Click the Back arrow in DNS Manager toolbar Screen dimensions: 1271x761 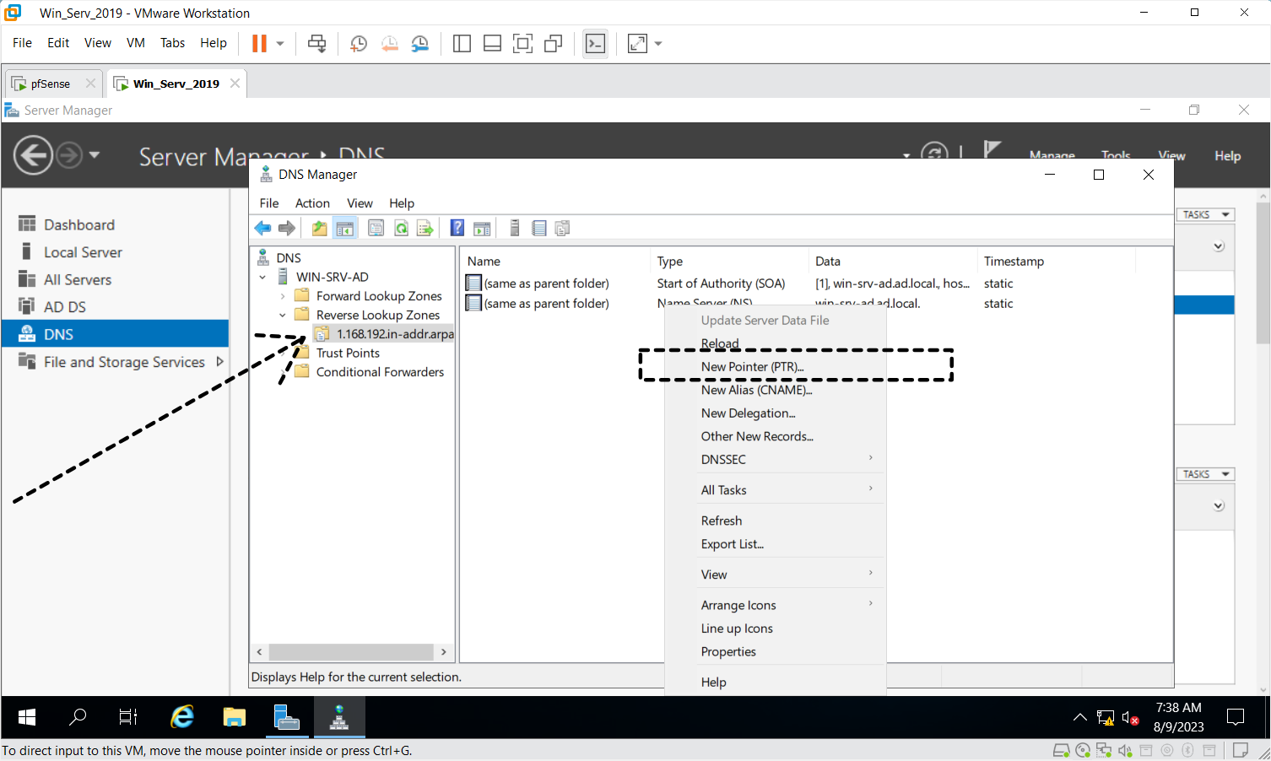[x=263, y=228]
